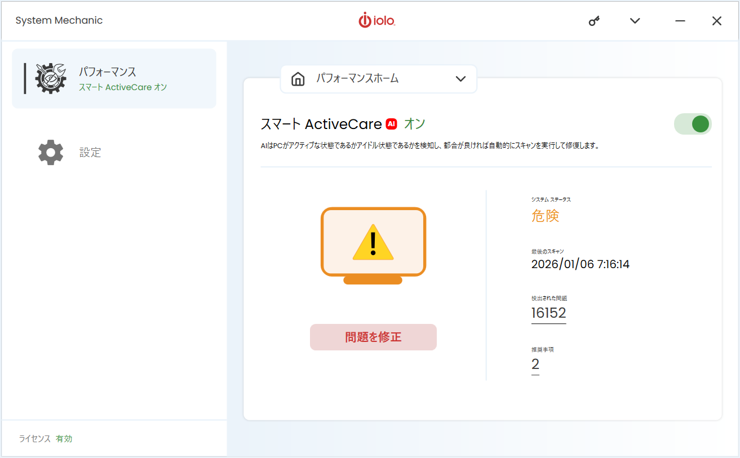Click the AI badge next to スマート ActiveCare
The height and width of the screenshot is (458, 740).
pyautogui.click(x=391, y=124)
